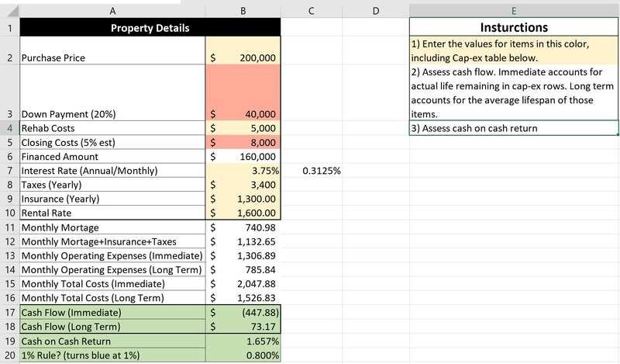The height and width of the screenshot is (364, 620).
Task: Select the Instructions heading cell
Action: pyautogui.click(x=514, y=28)
